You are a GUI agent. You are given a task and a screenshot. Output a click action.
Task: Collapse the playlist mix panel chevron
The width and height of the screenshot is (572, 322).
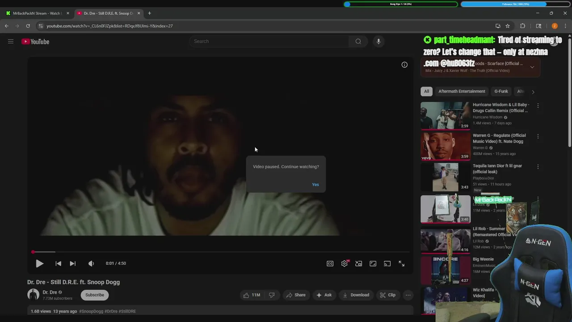(x=532, y=67)
